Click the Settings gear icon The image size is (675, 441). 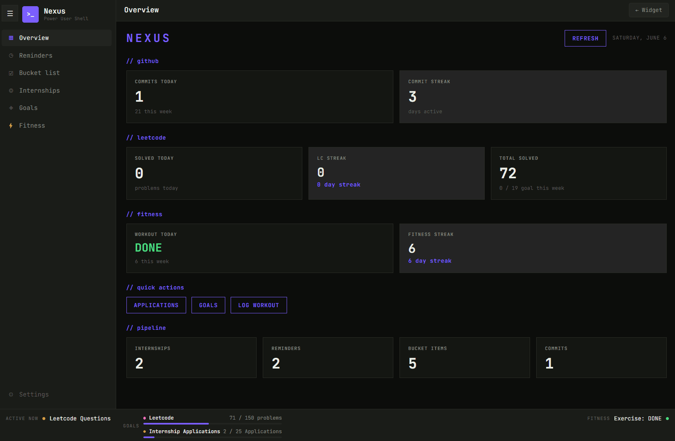coord(11,394)
